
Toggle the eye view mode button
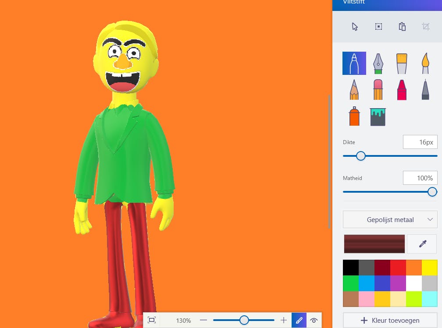pos(314,320)
